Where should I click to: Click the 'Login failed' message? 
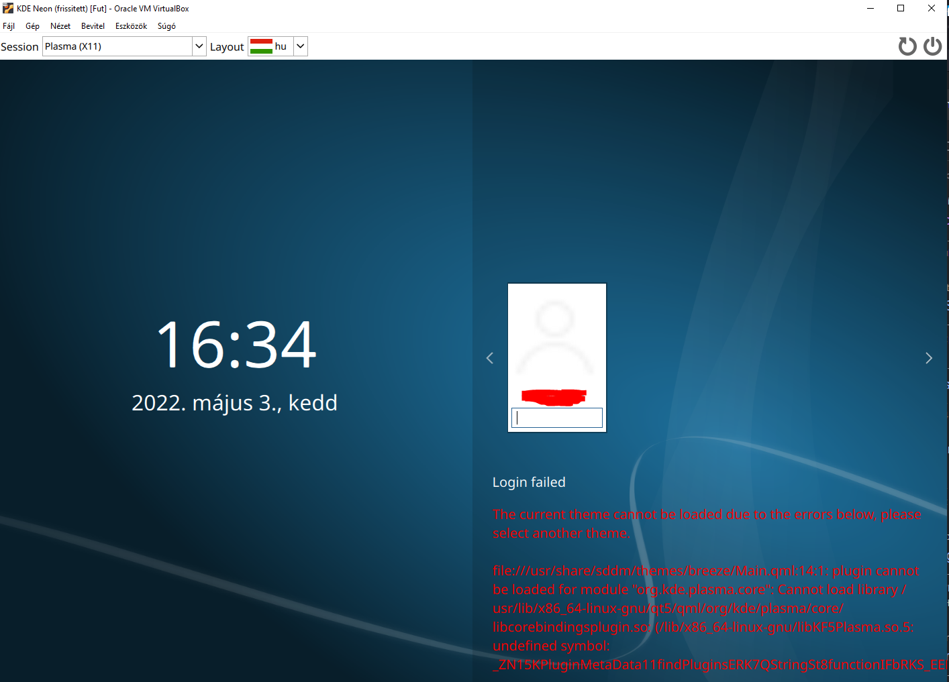(529, 482)
